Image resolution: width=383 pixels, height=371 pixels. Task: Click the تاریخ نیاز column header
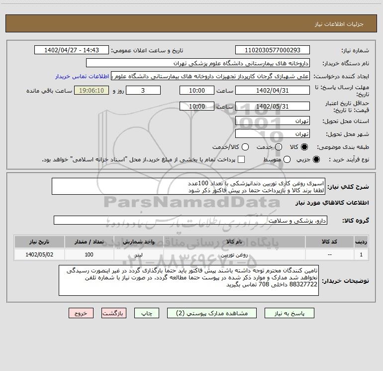click(x=39, y=242)
